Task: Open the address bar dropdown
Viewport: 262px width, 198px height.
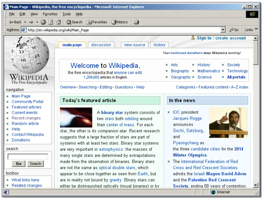Action: click(x=223, y=30)
